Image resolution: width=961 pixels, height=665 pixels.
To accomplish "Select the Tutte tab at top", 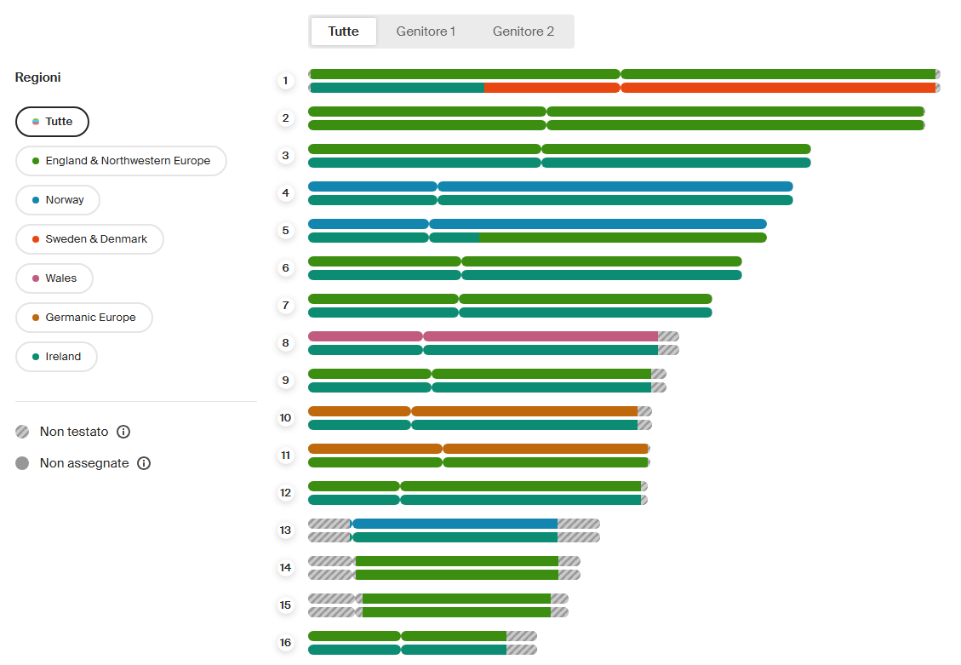I will [343, 32].
